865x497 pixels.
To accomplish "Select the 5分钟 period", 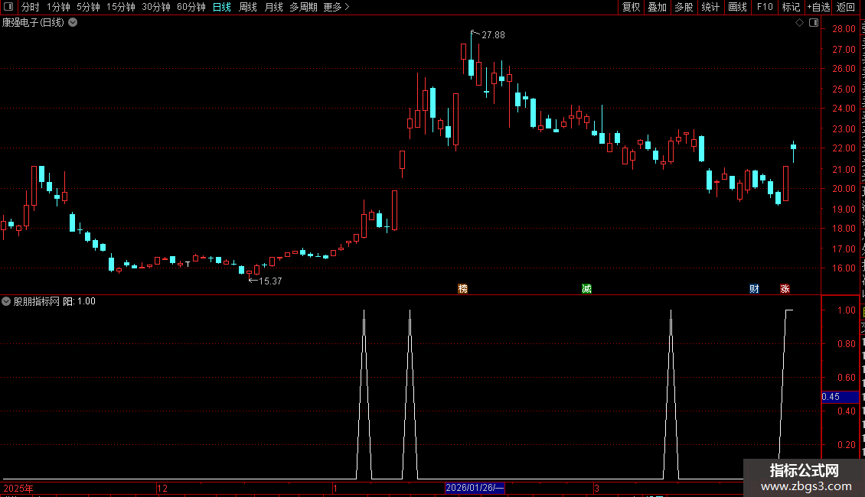I will pos(88,7).
